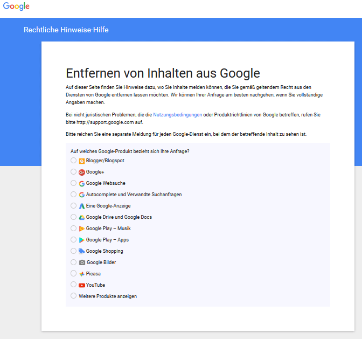Select the Blogger/Blogspot radio button

73,160
